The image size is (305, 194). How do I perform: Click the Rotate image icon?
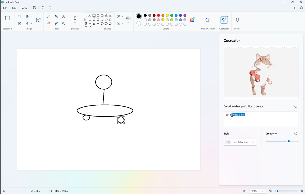(27, 16)
